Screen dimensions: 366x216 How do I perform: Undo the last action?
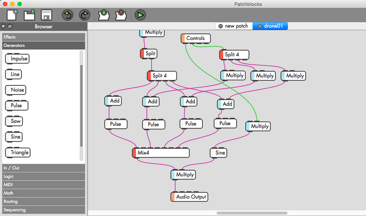coord(68,15)
